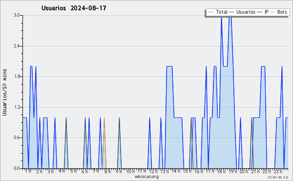Image resolution: width=293 pixels, height=181 pixels.
Task: Click the 'CC BY-SA 3.0' license text
Action: 278,178
